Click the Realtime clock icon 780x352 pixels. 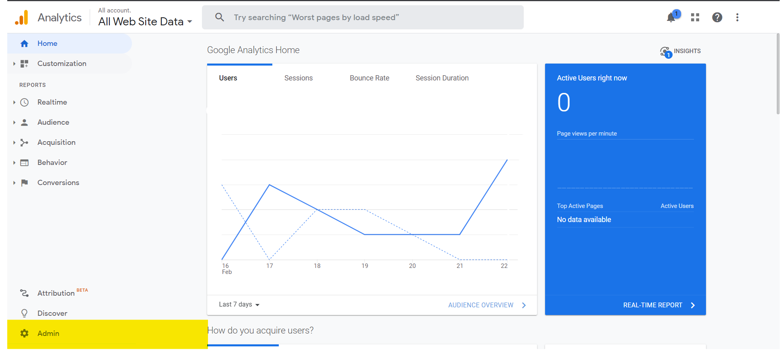click(25, 102)
